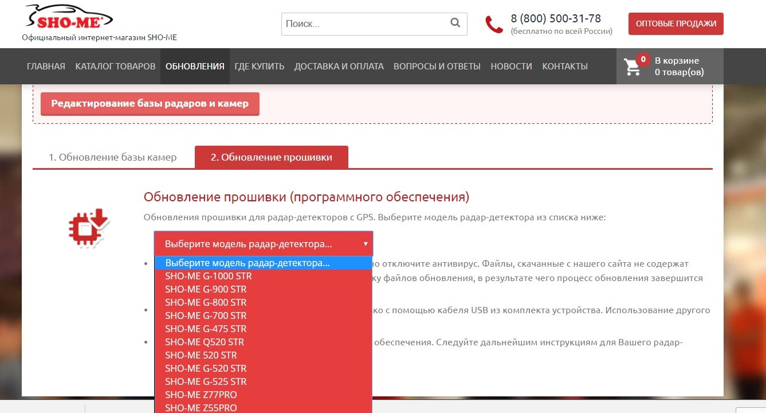
Task: Select SHO-ME Z55PRO option
Action: pos(264,407)
